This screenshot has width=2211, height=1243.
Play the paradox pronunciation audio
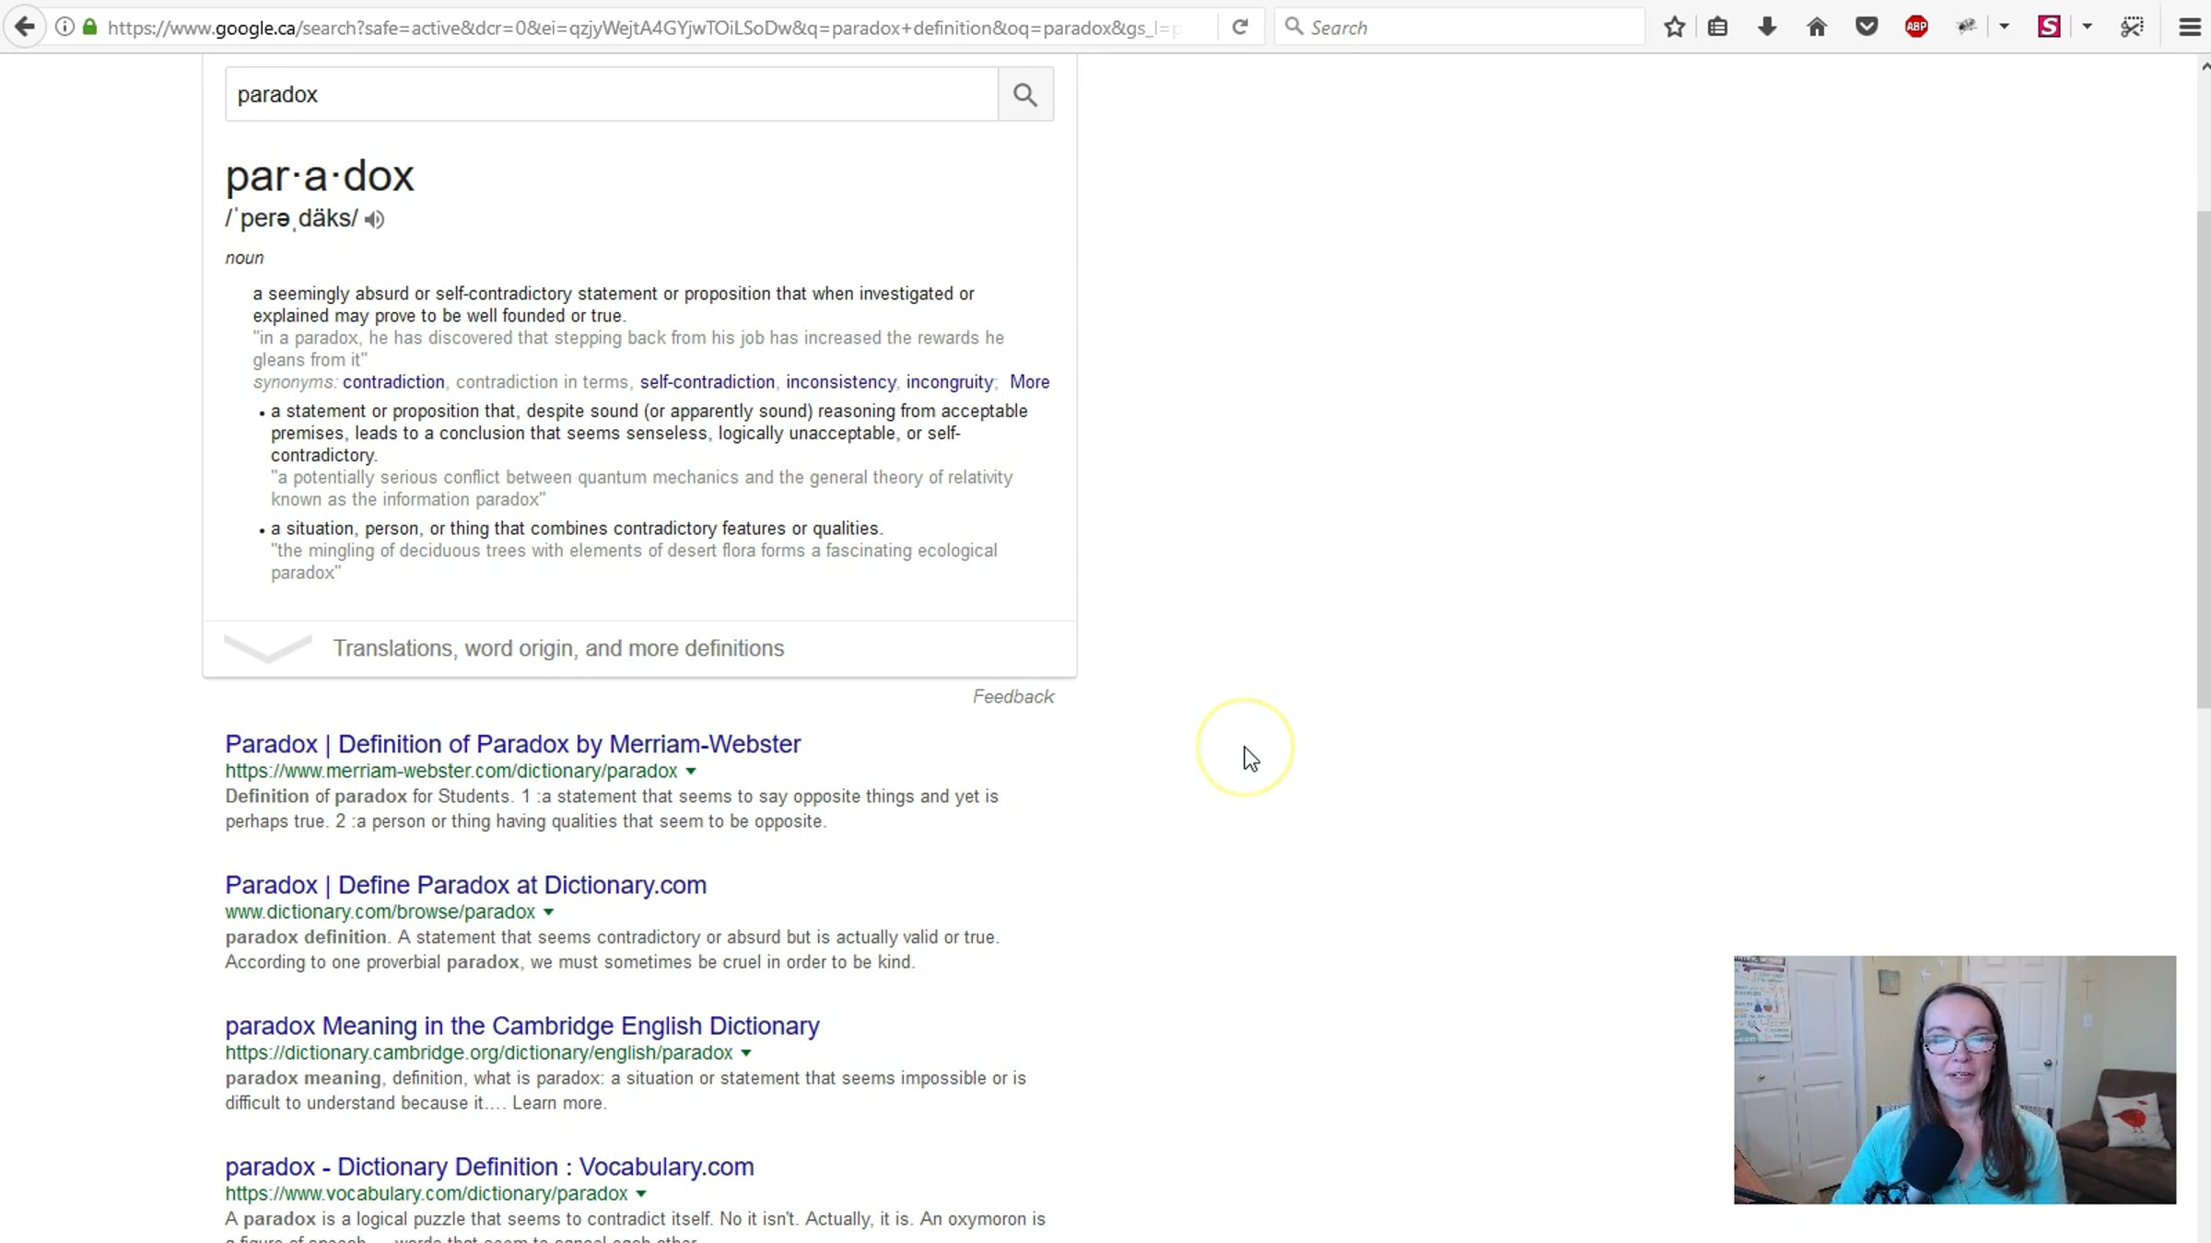click(374, 219)
